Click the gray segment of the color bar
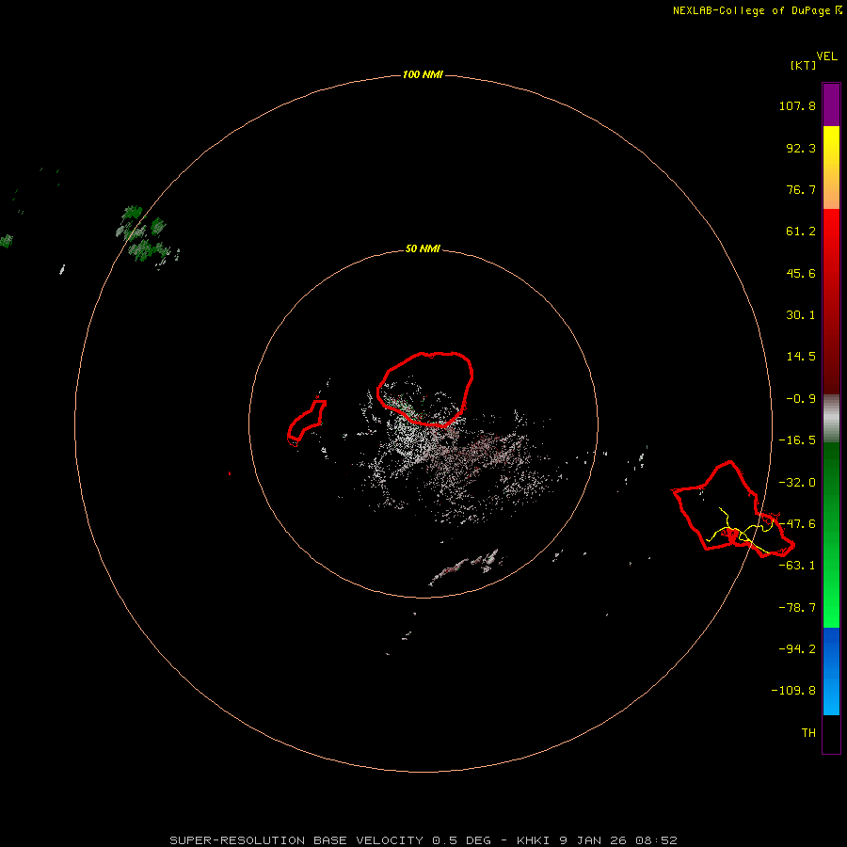Image resolution: width=847 pixels, height=847 pixels. (831, 418)
